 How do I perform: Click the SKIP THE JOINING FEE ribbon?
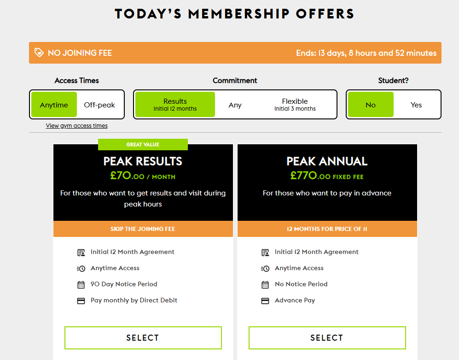click(143, 229)
